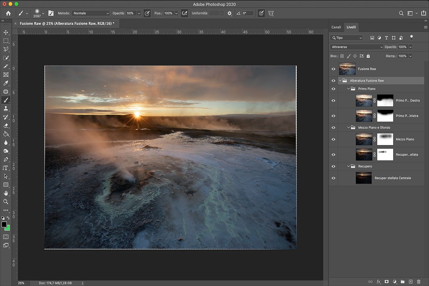
Task: Toggle pressure for opacity
Action: pos(147,13)
